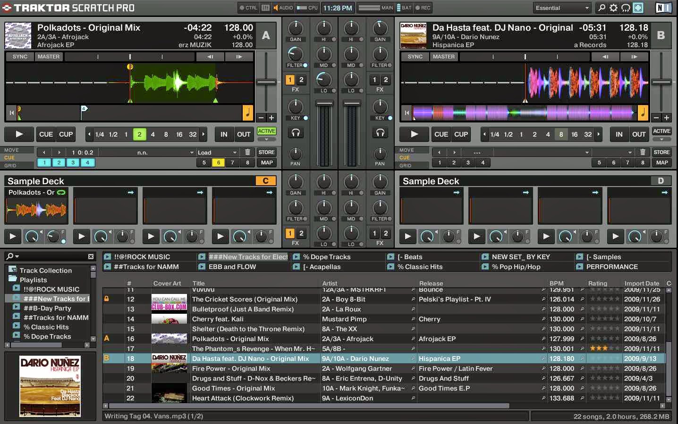Set loop IN on Deck A
Viewport: 678px width, 424px height.
[224, 134]
